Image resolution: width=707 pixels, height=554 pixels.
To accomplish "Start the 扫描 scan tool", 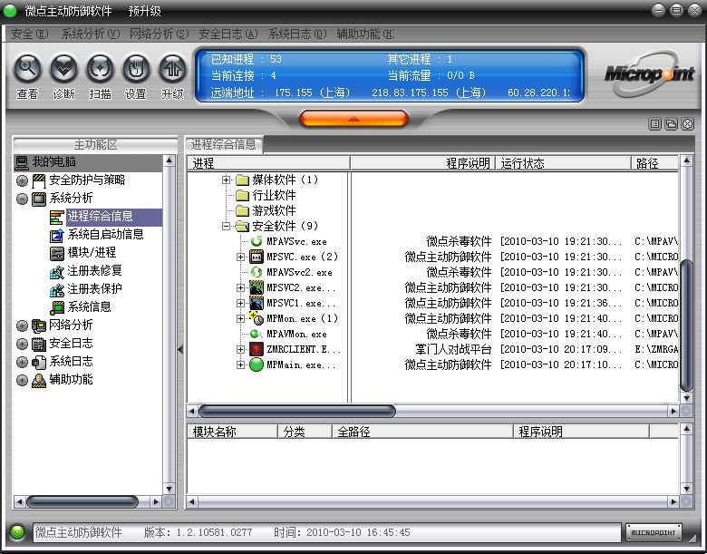I will coord(100,69).
